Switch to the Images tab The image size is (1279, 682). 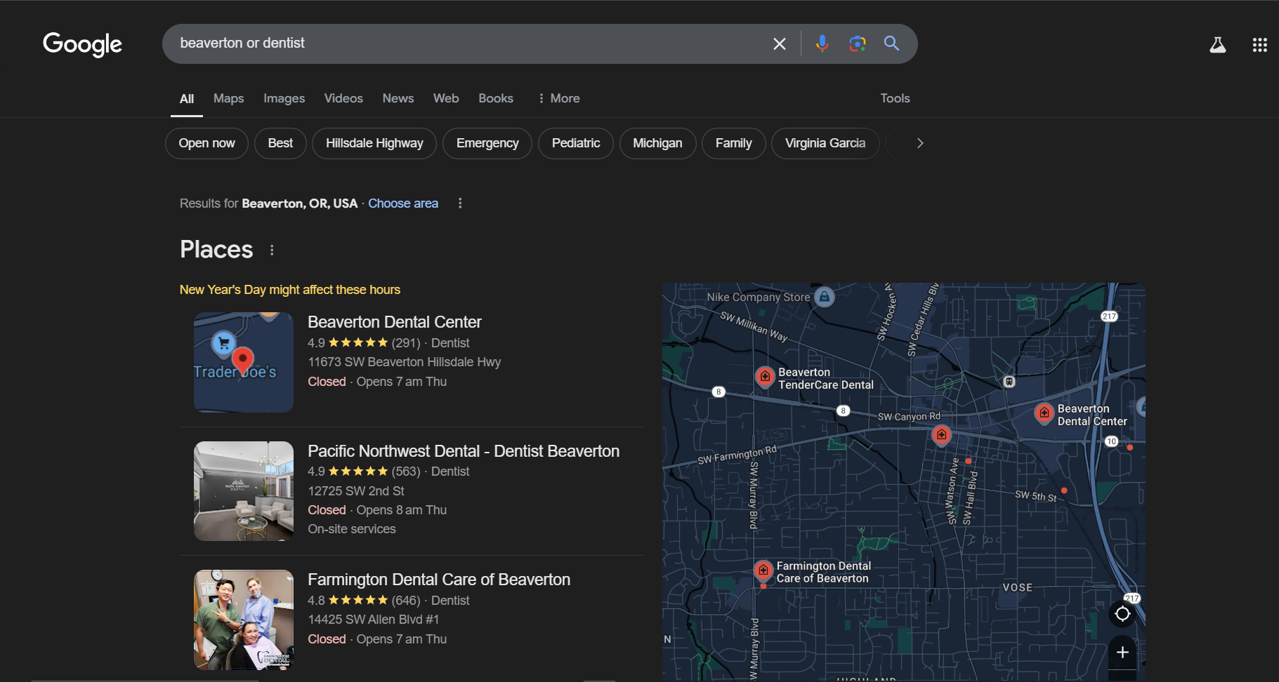coord(284,98)
